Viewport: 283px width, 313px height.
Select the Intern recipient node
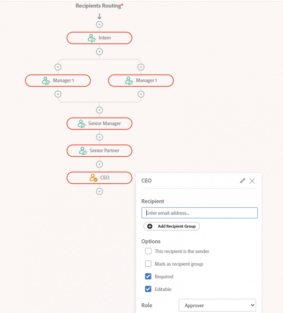coord(100,38)
